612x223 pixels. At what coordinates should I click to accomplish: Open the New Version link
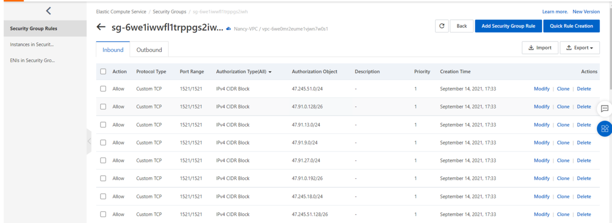586,12
